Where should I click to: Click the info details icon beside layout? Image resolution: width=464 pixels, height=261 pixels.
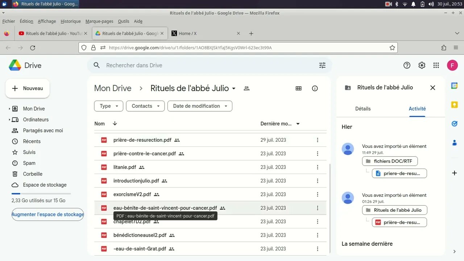tap(315, 88)
